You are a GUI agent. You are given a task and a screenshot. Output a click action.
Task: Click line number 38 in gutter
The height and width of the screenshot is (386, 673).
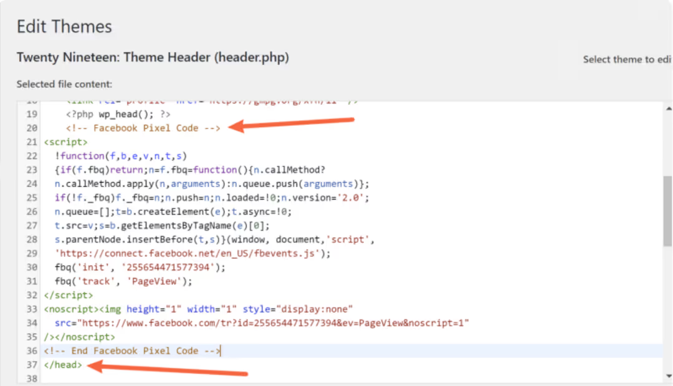coord(32,379)
